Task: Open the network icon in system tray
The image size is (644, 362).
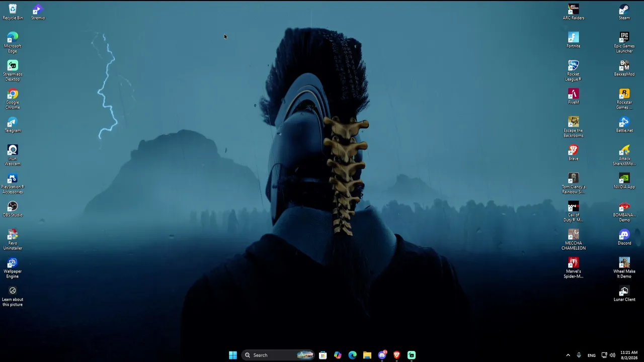Action: tap(604, 355)
